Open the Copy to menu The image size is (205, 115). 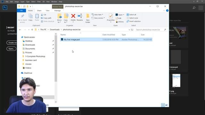click(x=66, y=18)
